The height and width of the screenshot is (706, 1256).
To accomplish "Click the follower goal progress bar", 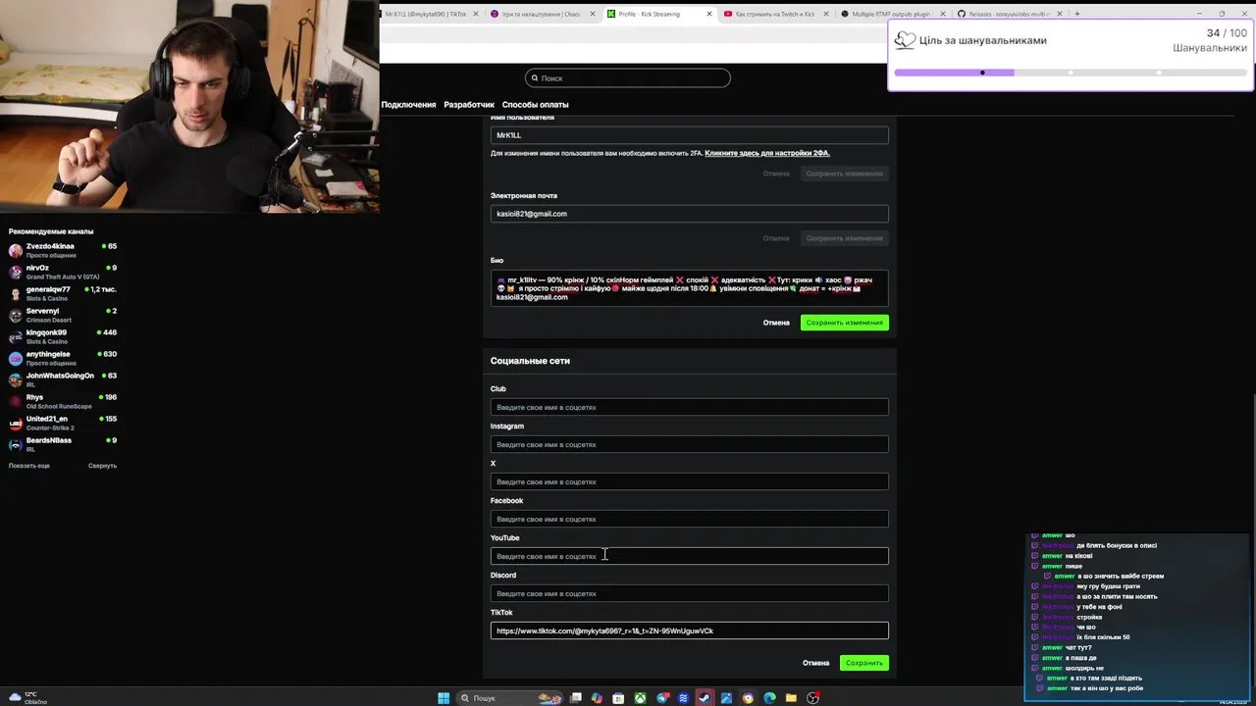I will tap(1071, 73).
